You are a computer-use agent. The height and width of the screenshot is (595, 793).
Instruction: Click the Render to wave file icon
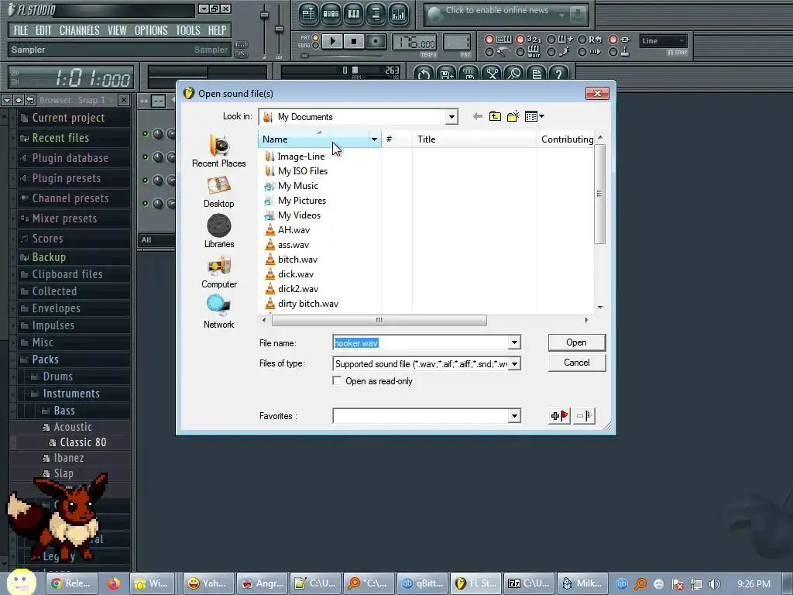(469, 74)
